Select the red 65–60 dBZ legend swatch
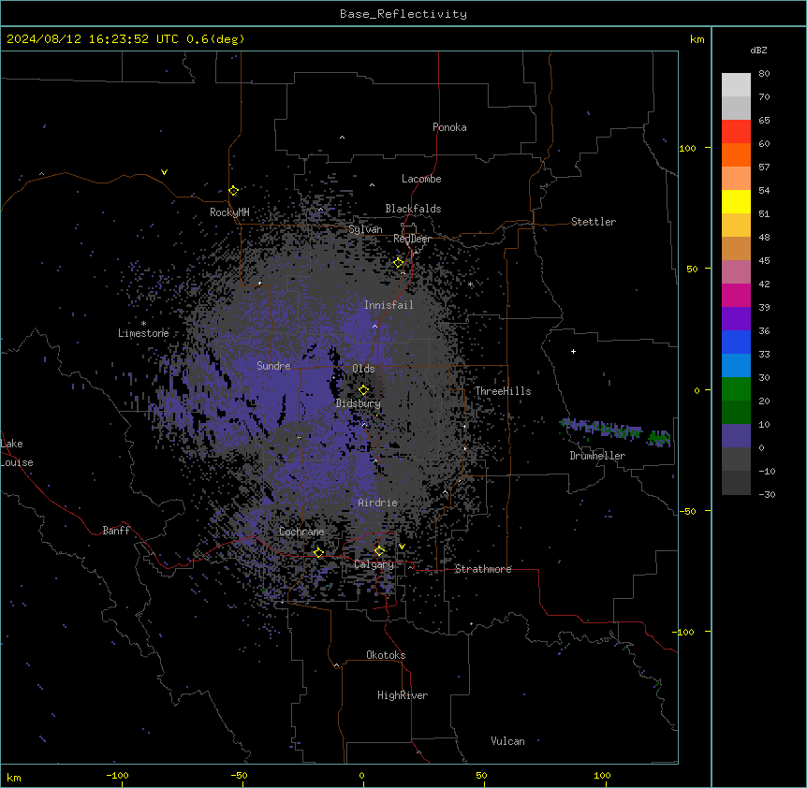Viewport: 807px width, 788px height. [736, 132]
